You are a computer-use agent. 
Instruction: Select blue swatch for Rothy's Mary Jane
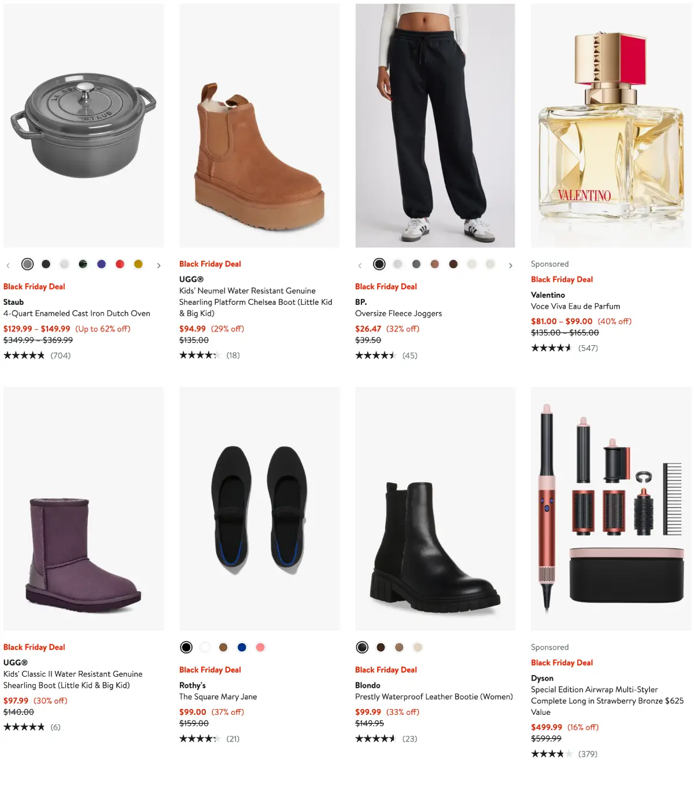tap(242, 647)
